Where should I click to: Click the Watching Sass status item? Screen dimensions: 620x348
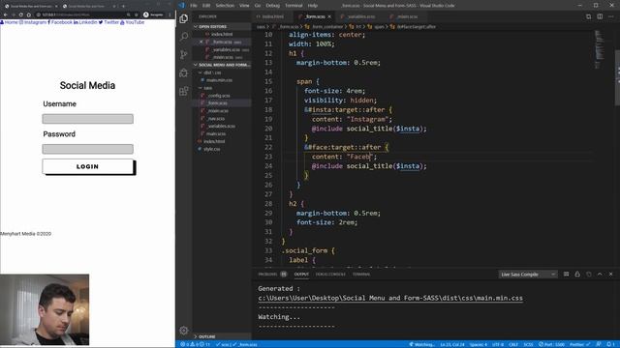coord(421,344)
